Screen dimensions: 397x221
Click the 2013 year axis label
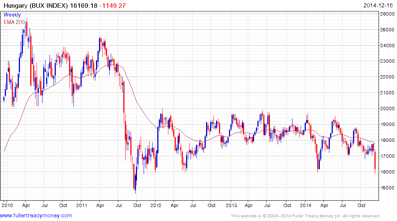(231, 205)
